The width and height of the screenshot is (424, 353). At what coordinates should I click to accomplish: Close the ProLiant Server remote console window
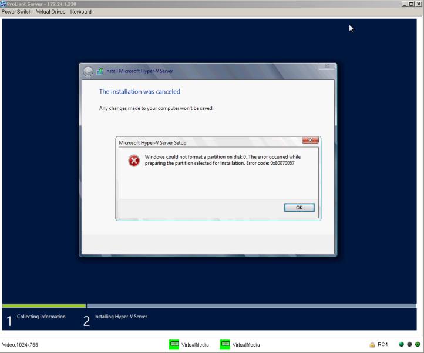(x=418, y=4)
